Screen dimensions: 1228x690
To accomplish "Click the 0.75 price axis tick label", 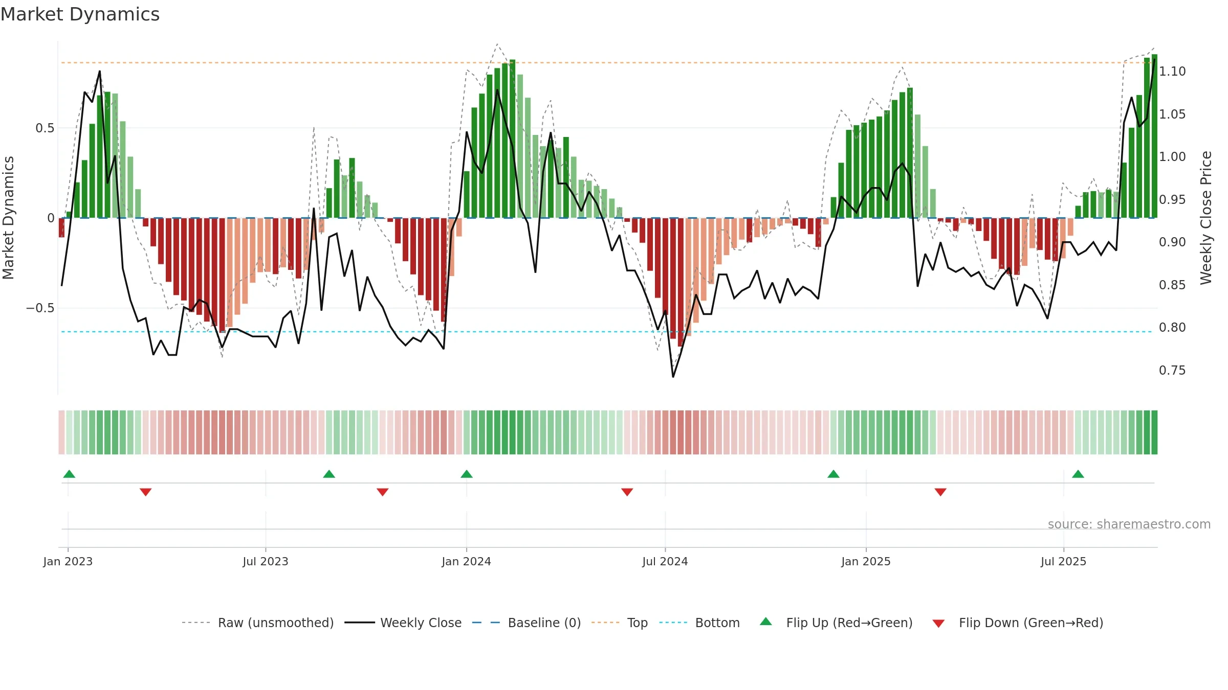I will click(1172, 371).
